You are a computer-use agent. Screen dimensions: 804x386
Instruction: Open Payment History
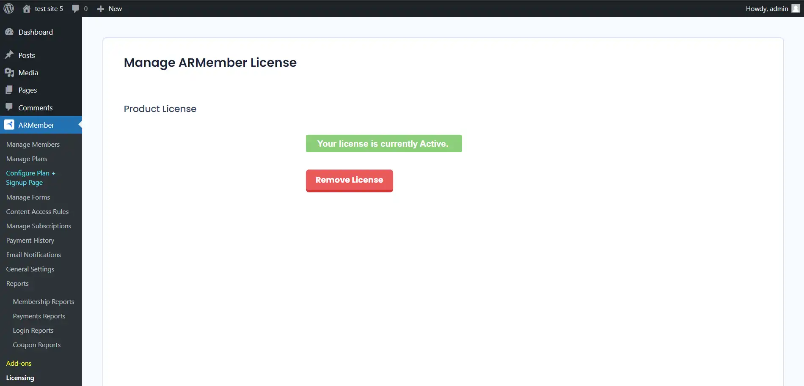point(30,240)
